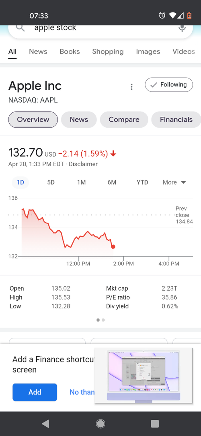Open the three-dot options menu beside Apple Inc
Viewport: 201px width, 436px height.
click(131, 87)
